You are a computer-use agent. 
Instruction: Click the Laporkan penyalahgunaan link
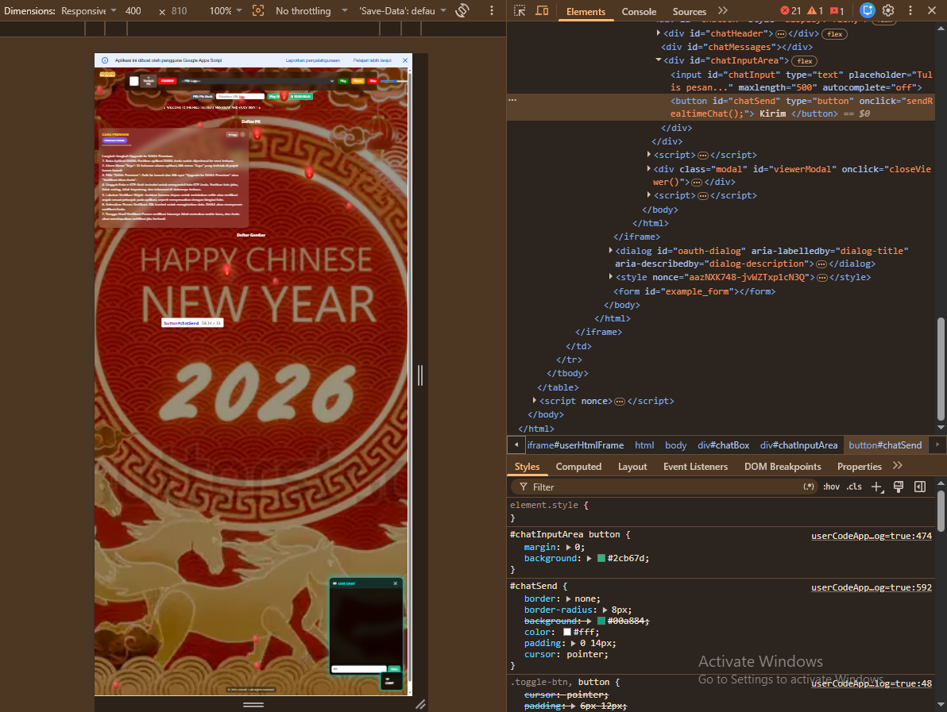click(313, 60)
